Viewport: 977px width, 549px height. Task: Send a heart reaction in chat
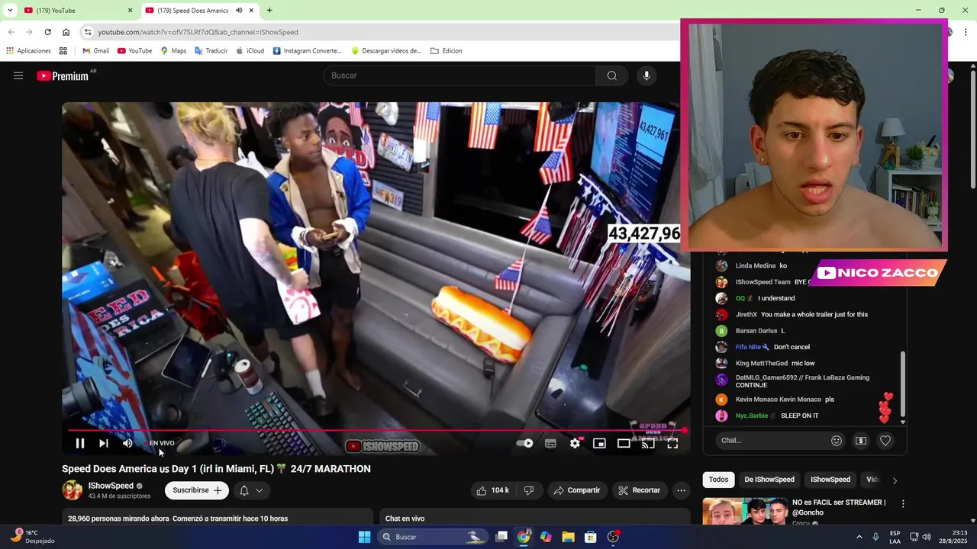[x=885, y=440]
